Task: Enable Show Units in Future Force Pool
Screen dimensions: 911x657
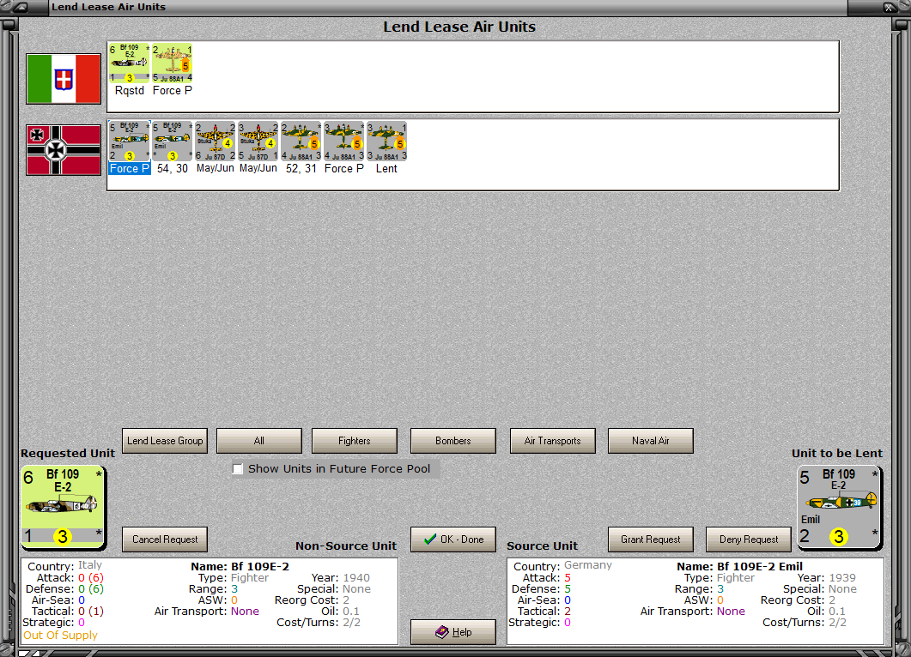Action: (238, 469)
